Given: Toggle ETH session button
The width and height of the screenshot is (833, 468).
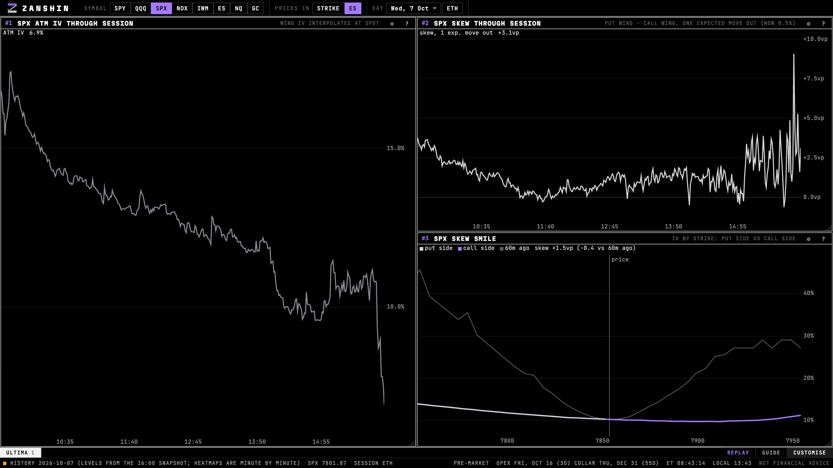Looking at the screenshot, I should 452,8.
